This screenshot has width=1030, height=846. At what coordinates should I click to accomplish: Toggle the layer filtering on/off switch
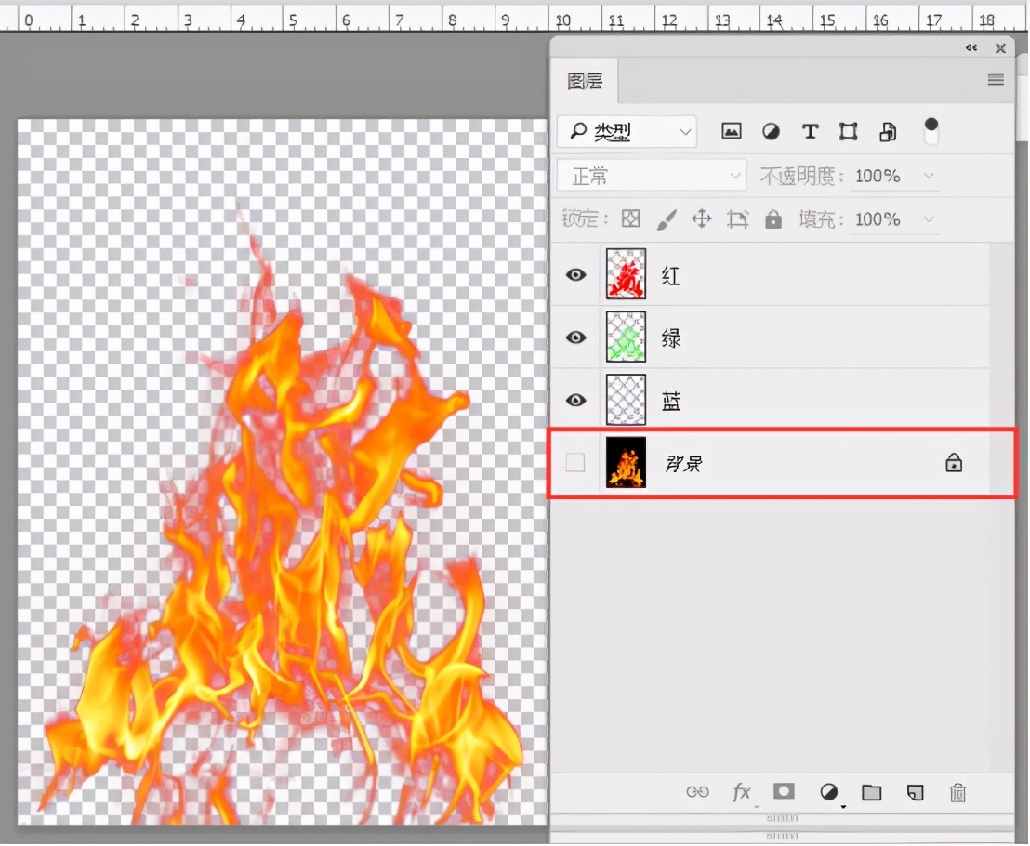pos(931,131)
